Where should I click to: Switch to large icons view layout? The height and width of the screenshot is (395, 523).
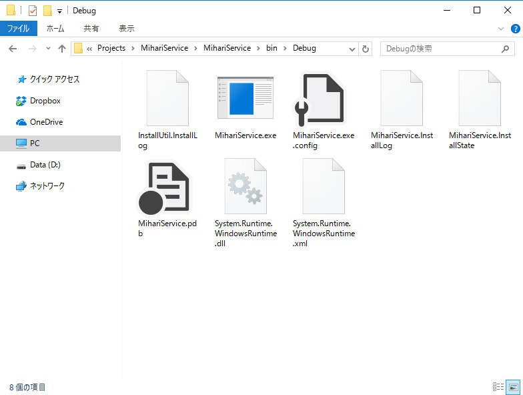coord(514,387)
